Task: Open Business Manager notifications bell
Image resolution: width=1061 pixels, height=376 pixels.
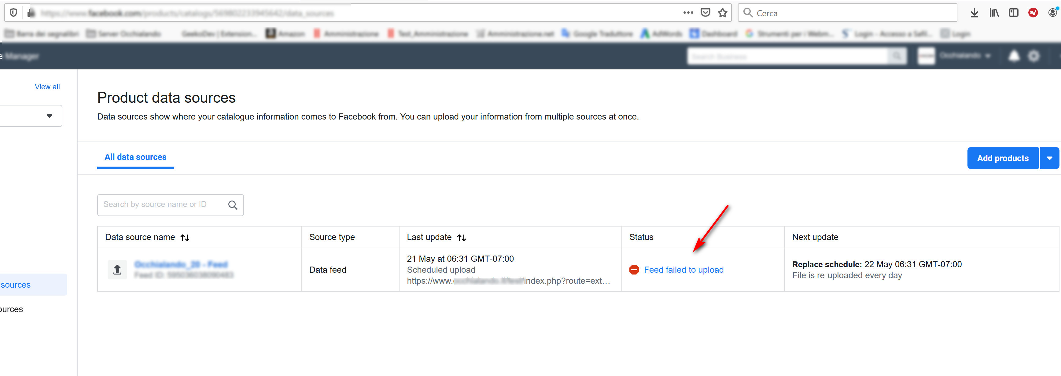Action: (x=1015, y=56)
